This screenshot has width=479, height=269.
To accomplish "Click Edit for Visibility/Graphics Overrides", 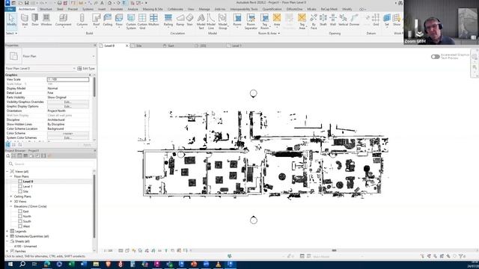I will (68, 102).
